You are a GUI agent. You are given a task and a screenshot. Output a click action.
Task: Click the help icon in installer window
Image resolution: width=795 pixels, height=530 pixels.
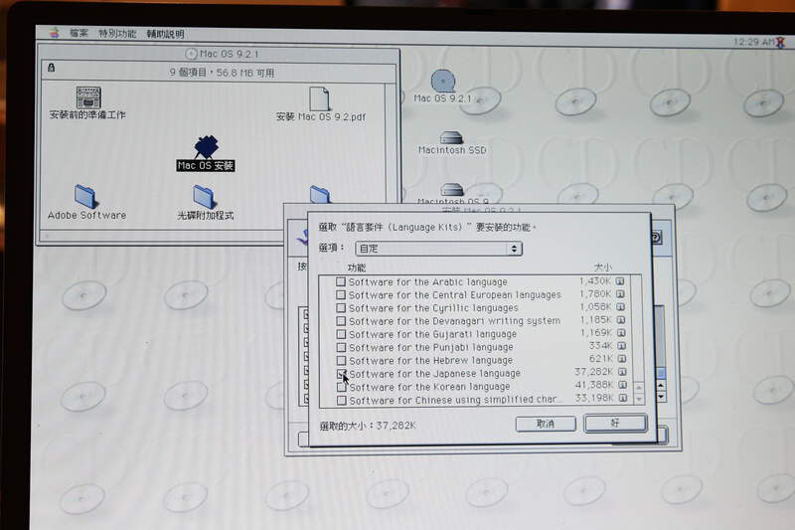tap(656, 238)
